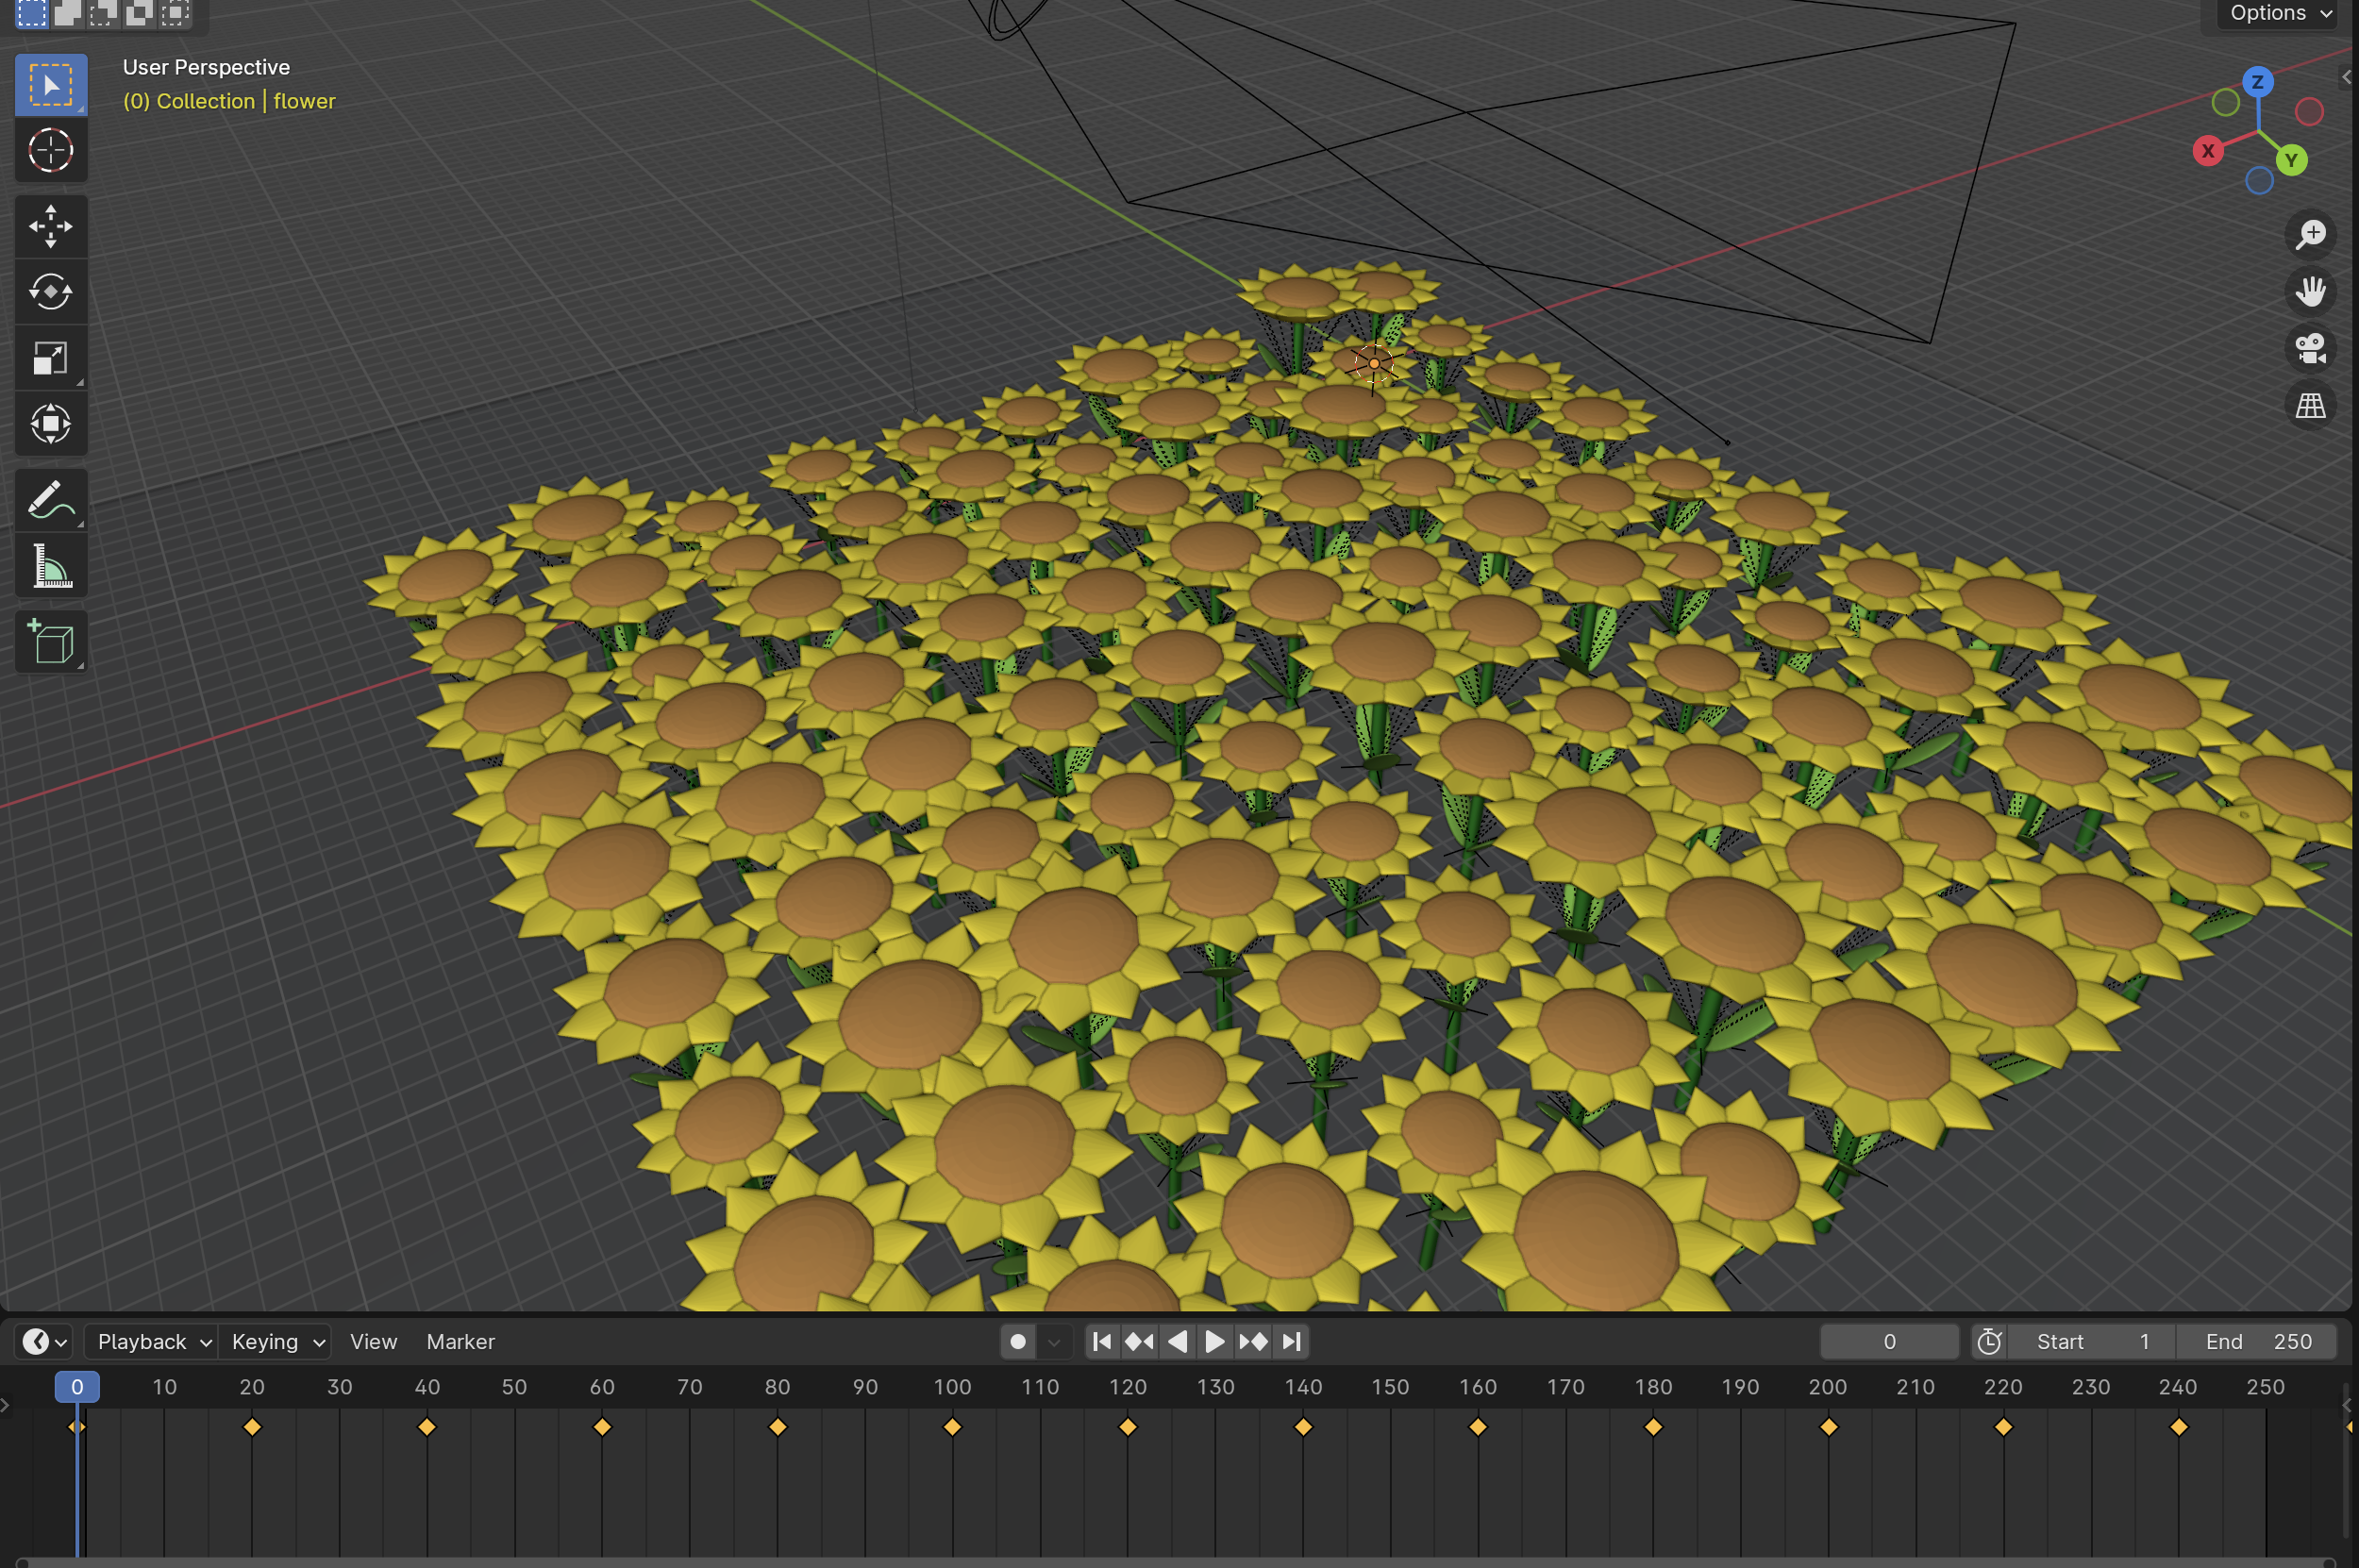Activate the 3D Cursor tool
Image resolution: width=2359 pixels, height=1568 pixels.
coord(51,150)
